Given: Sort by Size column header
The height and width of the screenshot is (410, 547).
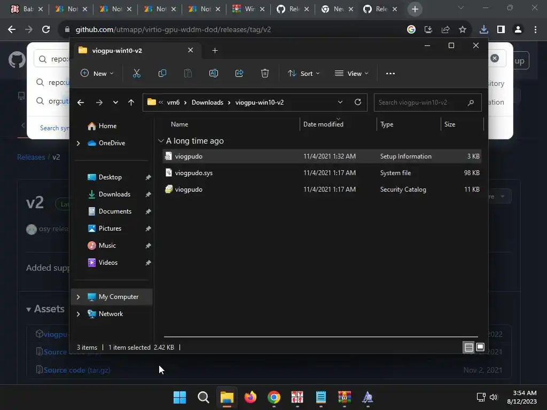Looking at the screenshot, I should point(450,124).
